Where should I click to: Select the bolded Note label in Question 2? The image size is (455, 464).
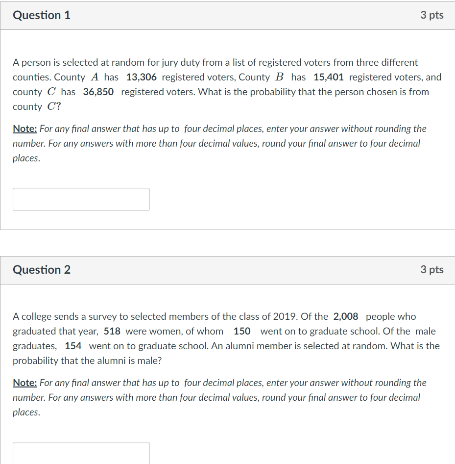coord(24,383)
